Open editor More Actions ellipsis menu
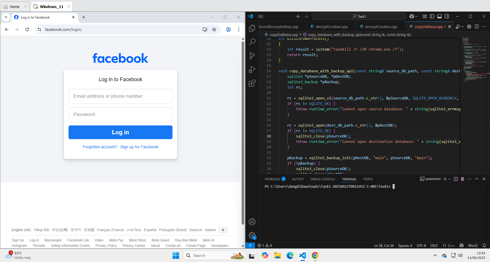 [x=484, y=27]
